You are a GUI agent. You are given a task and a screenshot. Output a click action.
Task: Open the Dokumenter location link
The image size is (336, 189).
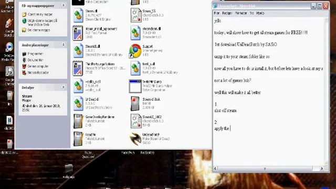[x=36, y=60]
